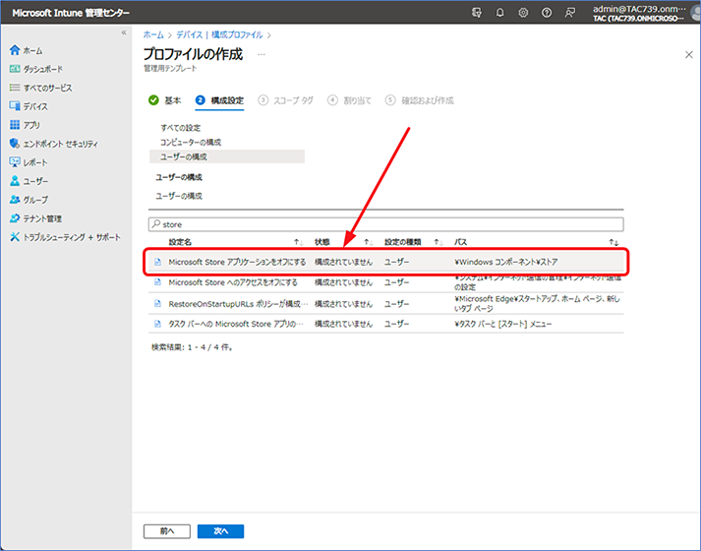
Task: Open デバイス in the sidebar
Action: point(29,106)
